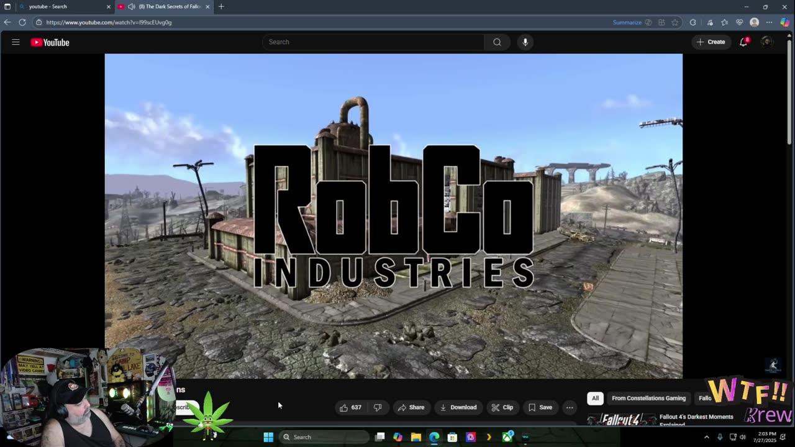Click the YouTube search magnifier button
795x447 pixels.
click(x=497, y=42)
